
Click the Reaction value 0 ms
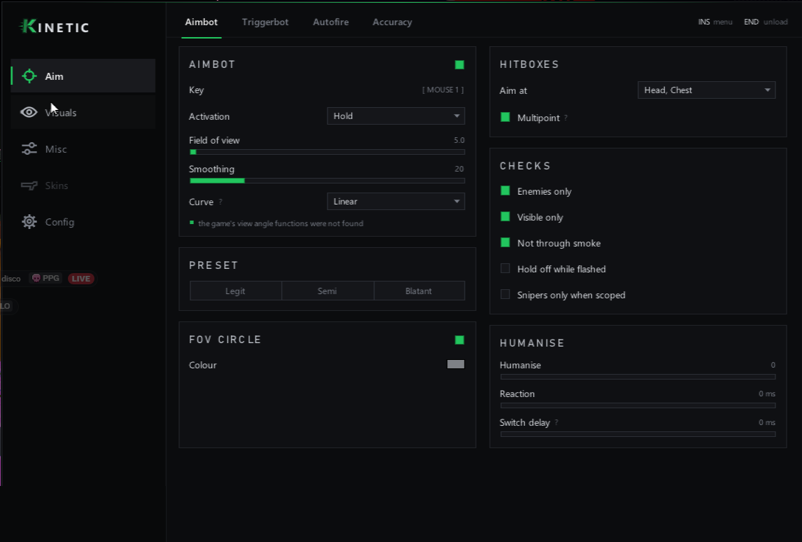(x=767, y=394)
